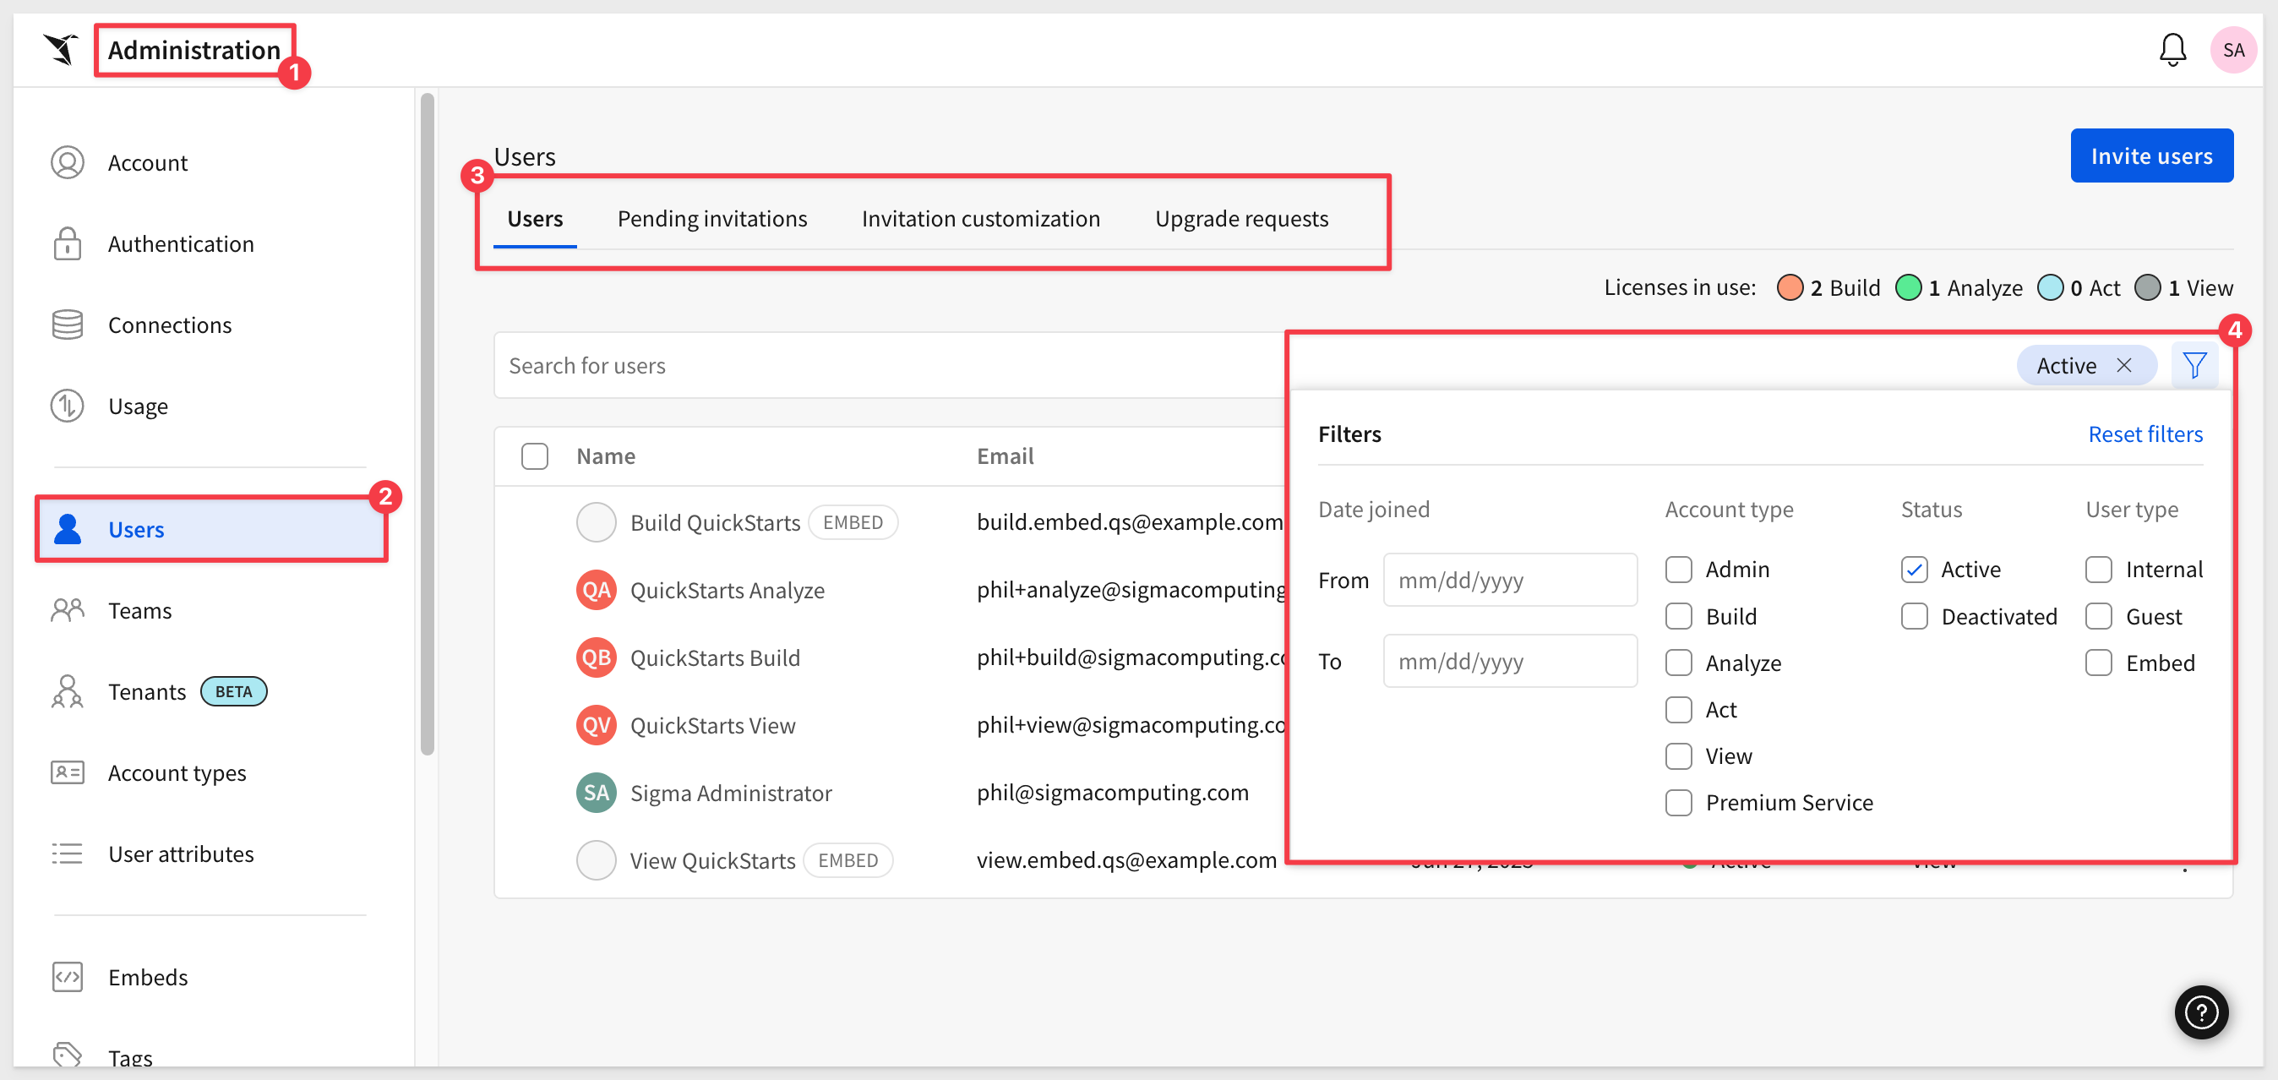Screen dimensions: 2278x1080
Task: Switch to the Users tab
Action: click(535, 219)
